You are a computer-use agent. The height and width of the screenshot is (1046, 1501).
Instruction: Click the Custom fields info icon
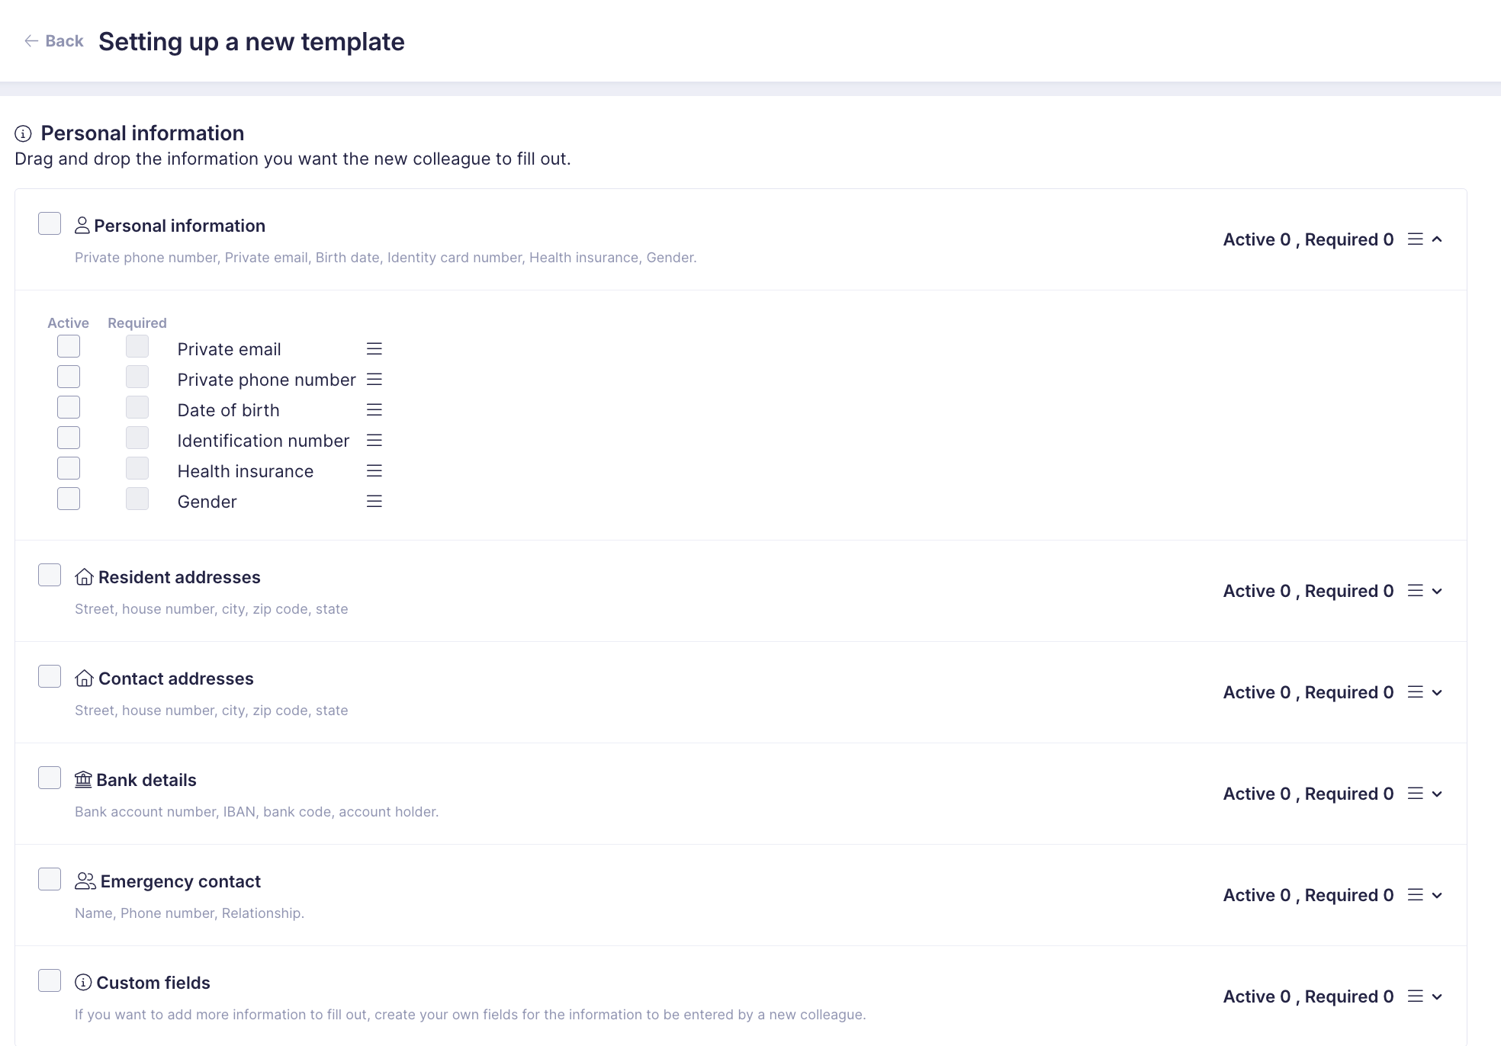click(83, 983)
